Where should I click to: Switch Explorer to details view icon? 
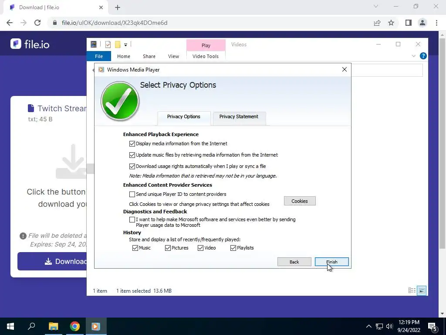pyautogui.click(x=412, y=290)
